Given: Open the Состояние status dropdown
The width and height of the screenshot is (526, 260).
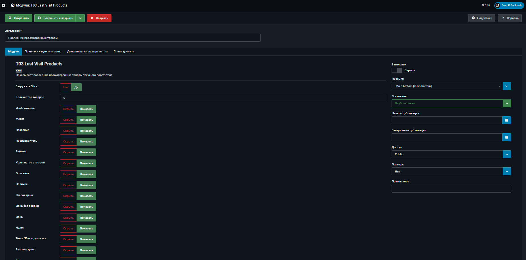Looking at the screenshot, I should pyautogui.click(x=451, y=103).
